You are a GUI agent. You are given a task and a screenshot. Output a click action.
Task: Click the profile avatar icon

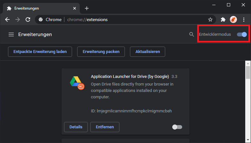click(x=233, y=19)
